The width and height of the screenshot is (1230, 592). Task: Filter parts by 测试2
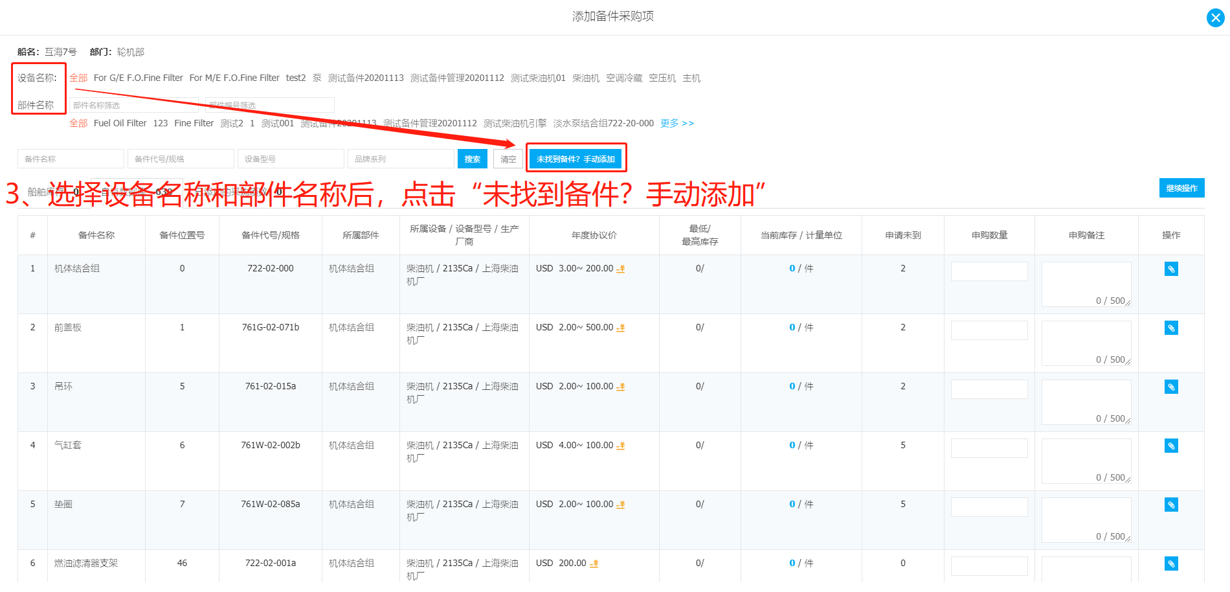pyautogui.click(x=232, y=123)
